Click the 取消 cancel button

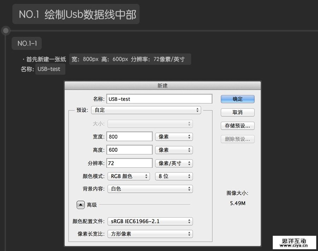click(x=237, y=112)
